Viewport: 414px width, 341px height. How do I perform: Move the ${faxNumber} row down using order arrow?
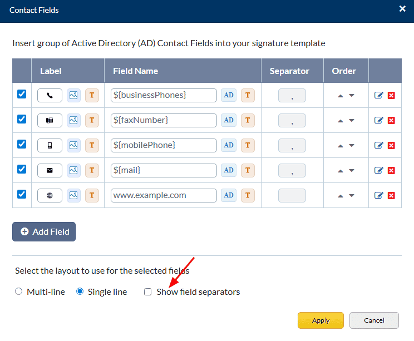pos(352,121)
